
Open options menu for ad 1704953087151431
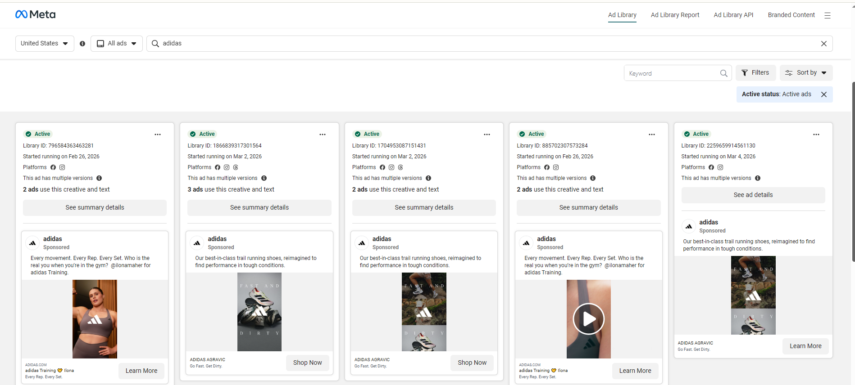pos(487,134)
